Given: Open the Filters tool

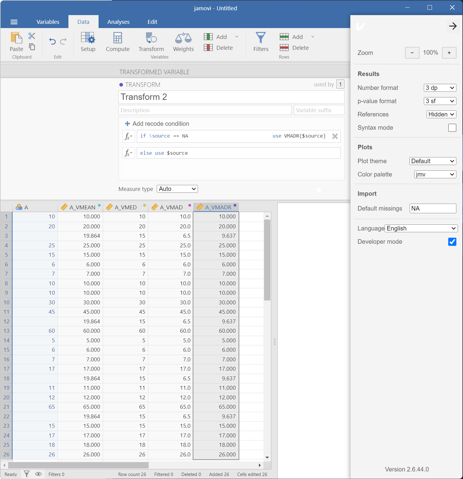Looking at the screenshot, I should click(x=261, y=42).
